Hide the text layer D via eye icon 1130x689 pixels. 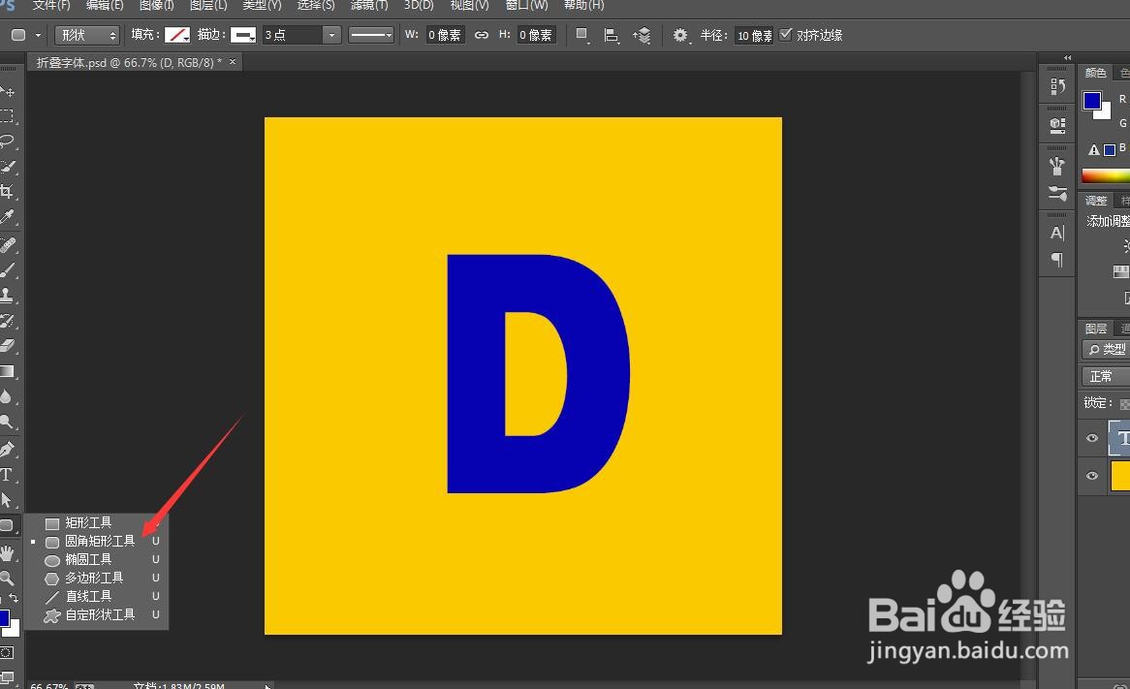1092,438
